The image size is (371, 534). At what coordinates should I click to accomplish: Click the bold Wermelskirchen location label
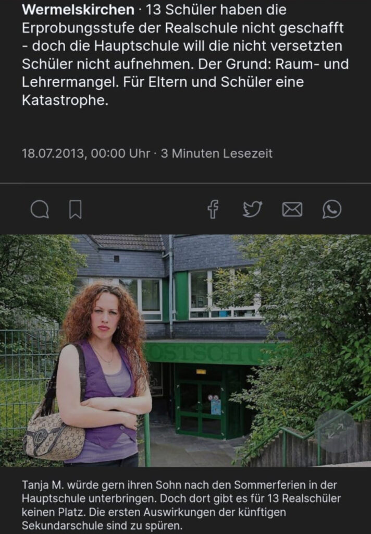[x=78, y=9]
